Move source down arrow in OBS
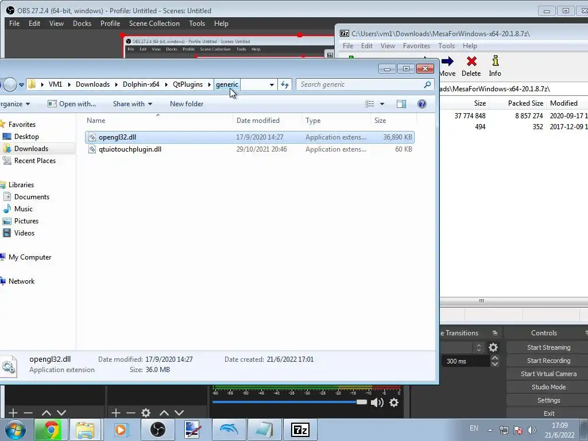 pos(179,413)
